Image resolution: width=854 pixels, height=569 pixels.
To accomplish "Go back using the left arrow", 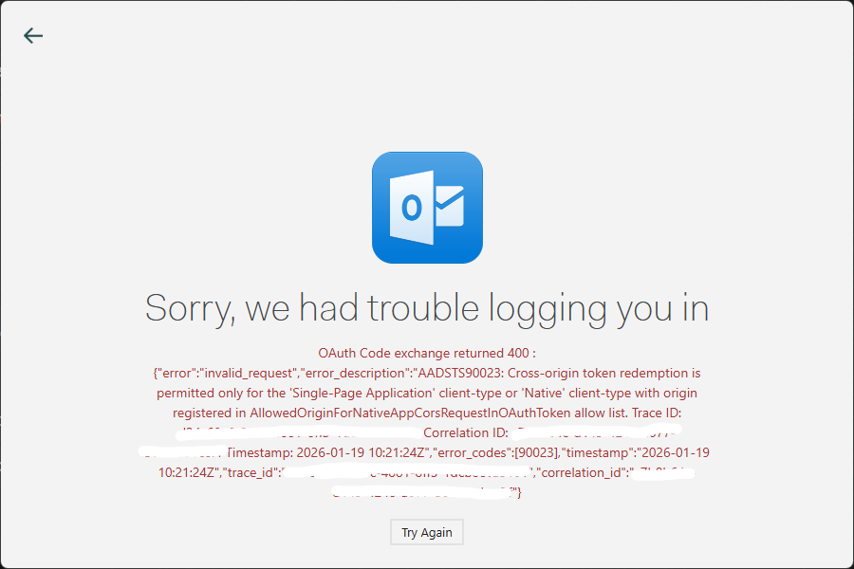I will click(33, 36).
